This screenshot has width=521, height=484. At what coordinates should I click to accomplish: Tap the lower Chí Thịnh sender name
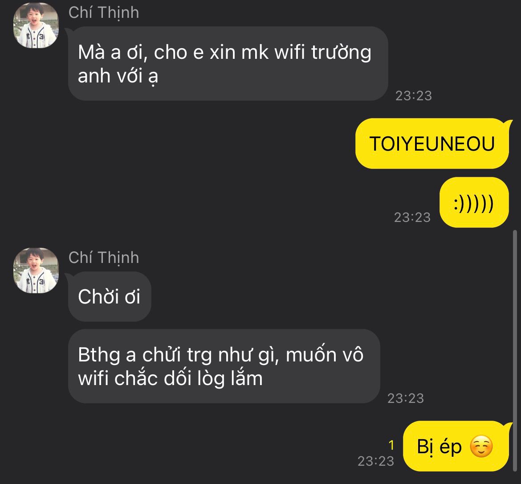pos(104,258)
